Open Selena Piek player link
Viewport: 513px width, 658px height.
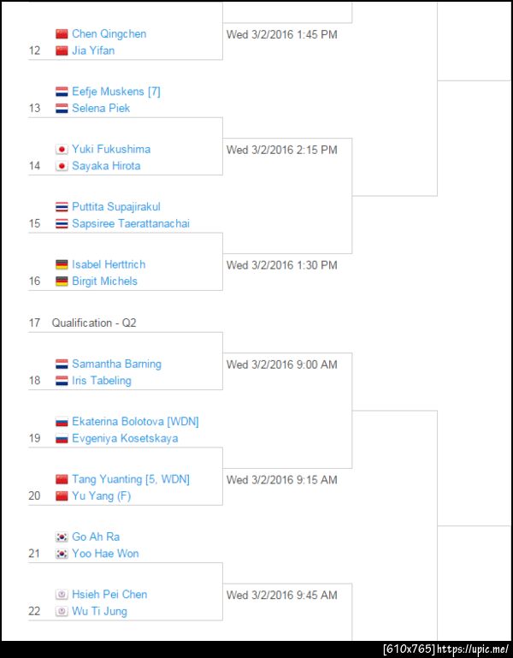click(x=101, y=109)
